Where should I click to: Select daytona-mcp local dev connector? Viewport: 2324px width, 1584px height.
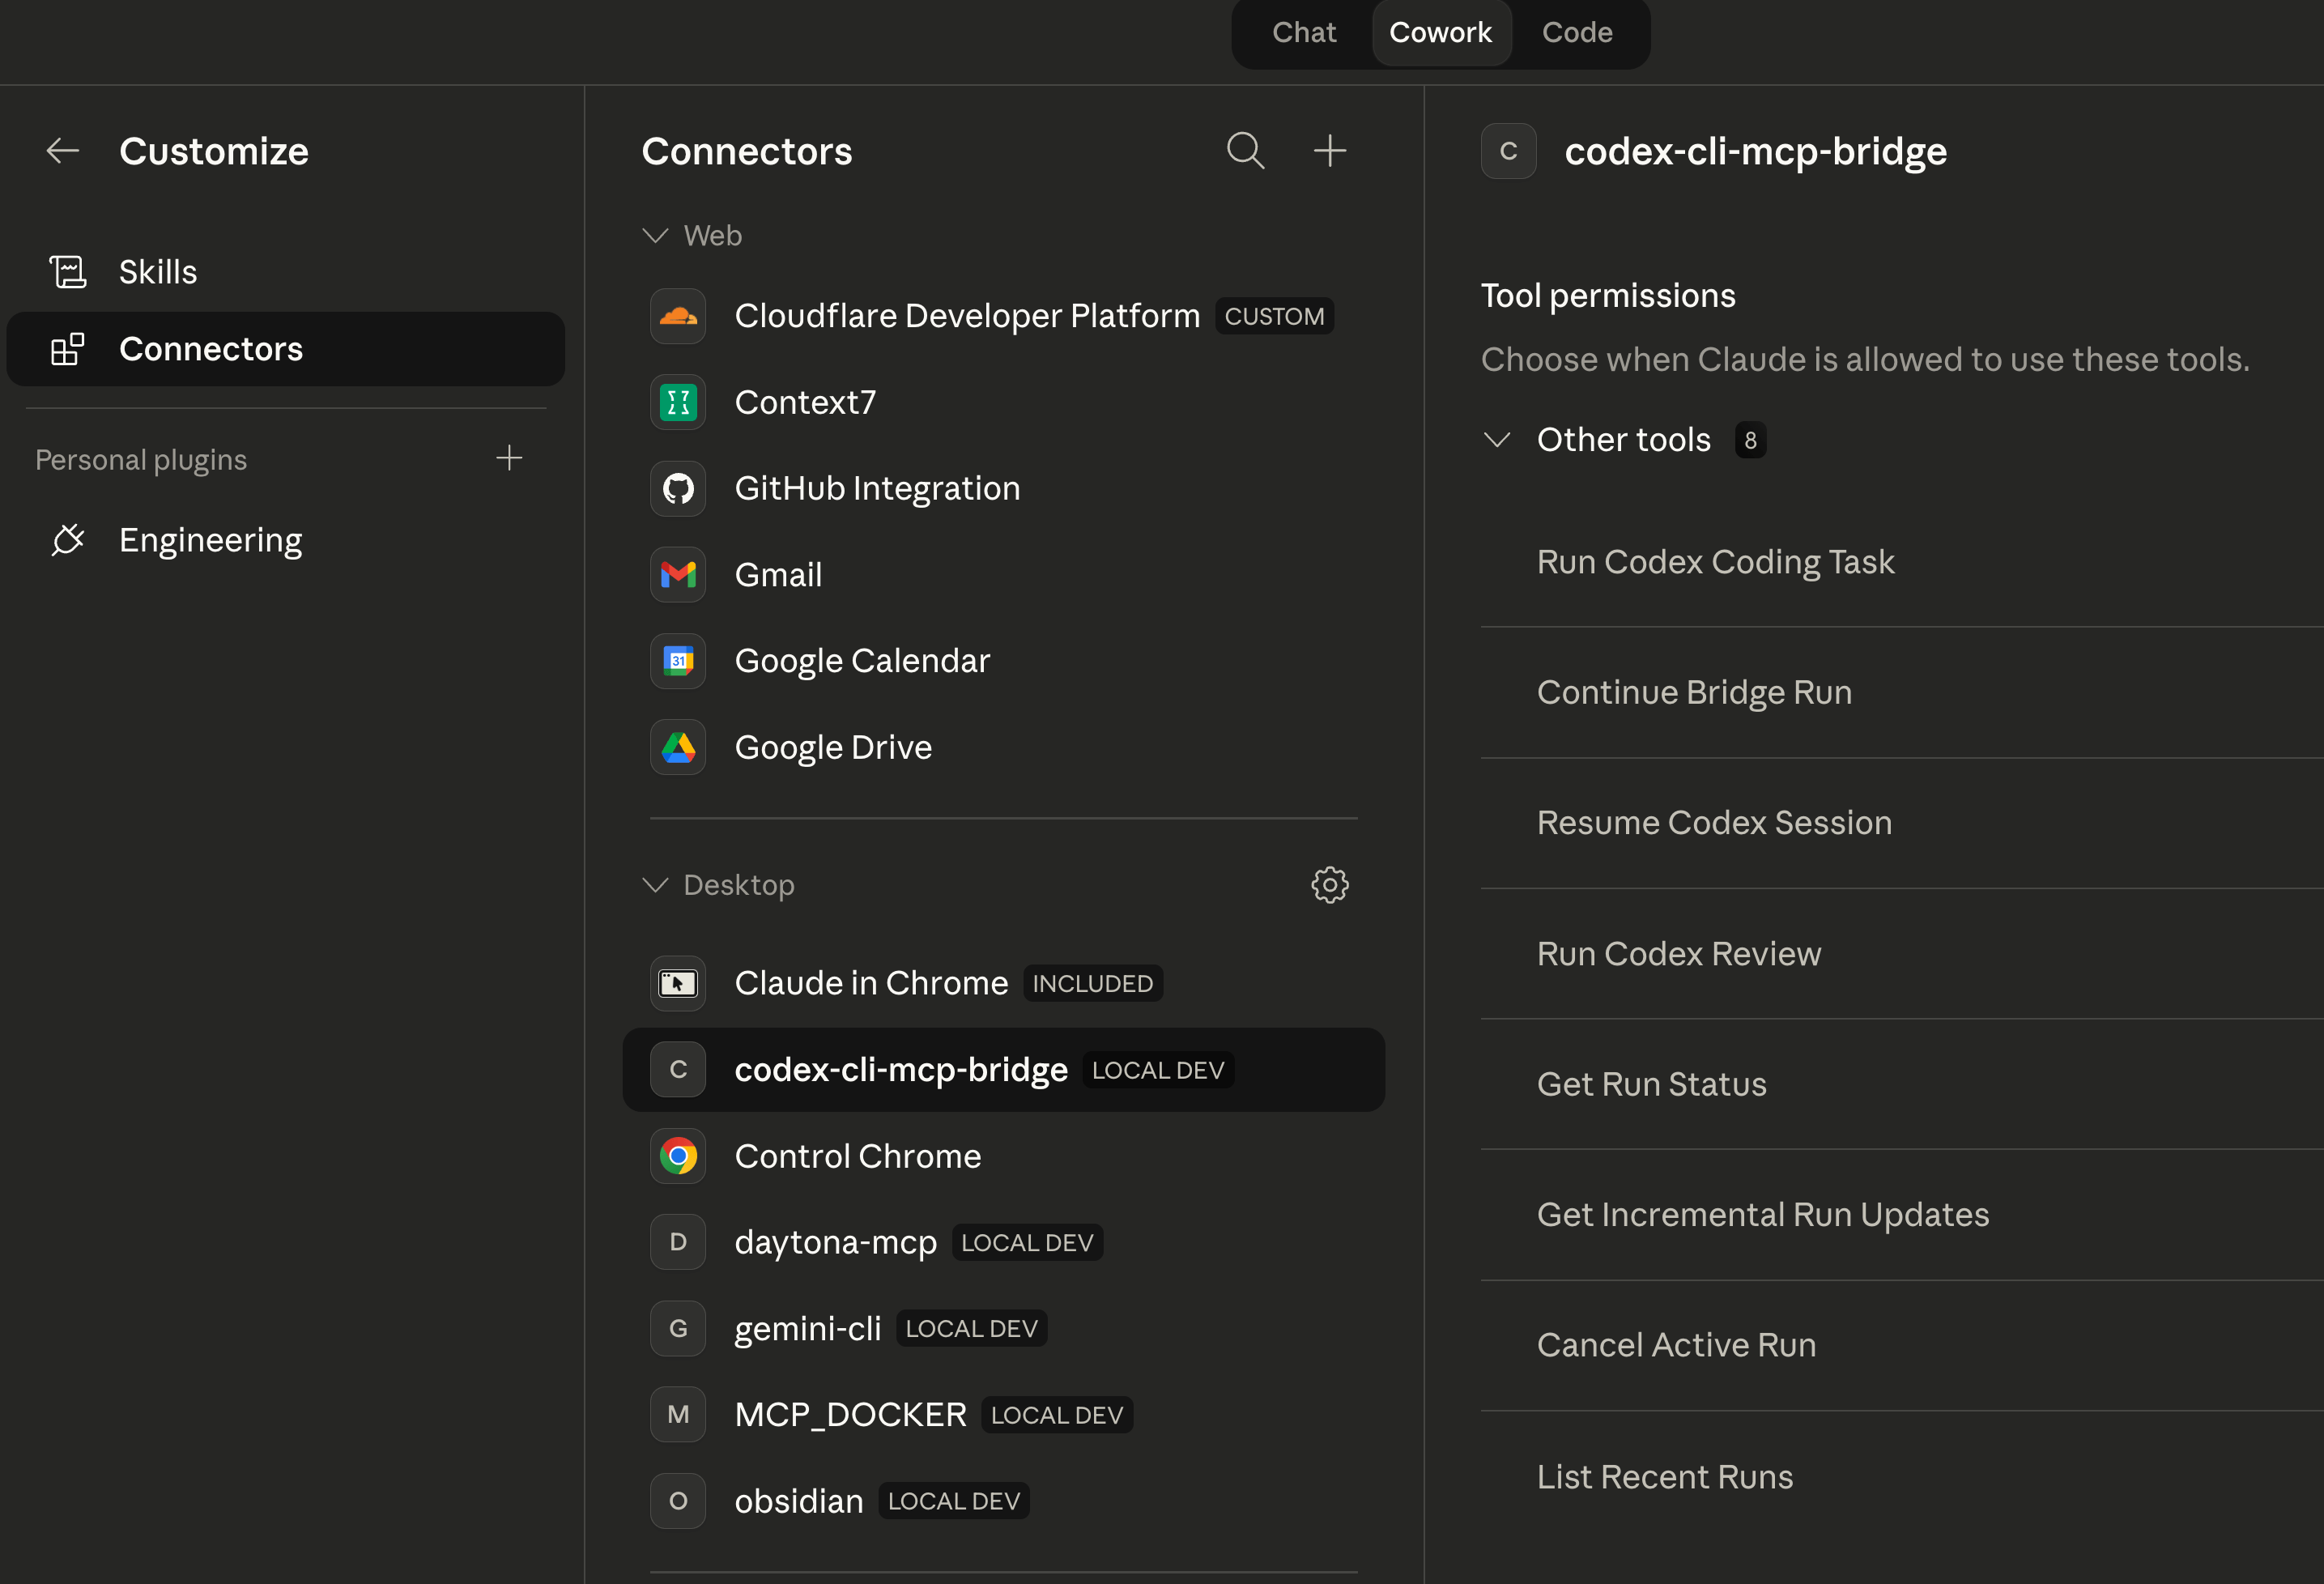click(x=835, y=1242)
